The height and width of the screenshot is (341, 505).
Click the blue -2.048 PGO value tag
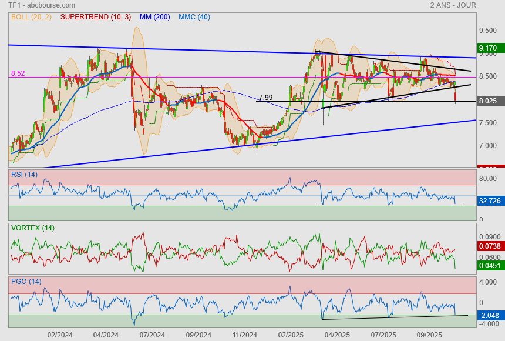489,316
